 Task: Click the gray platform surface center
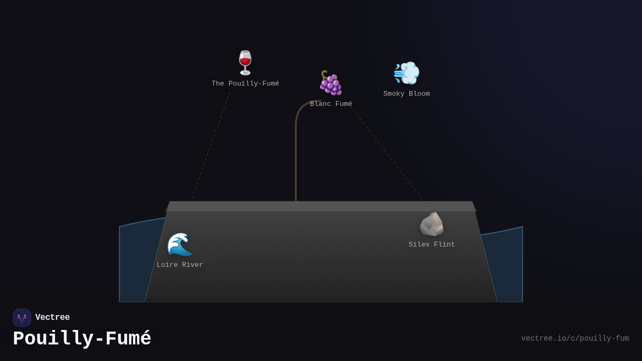321,257
